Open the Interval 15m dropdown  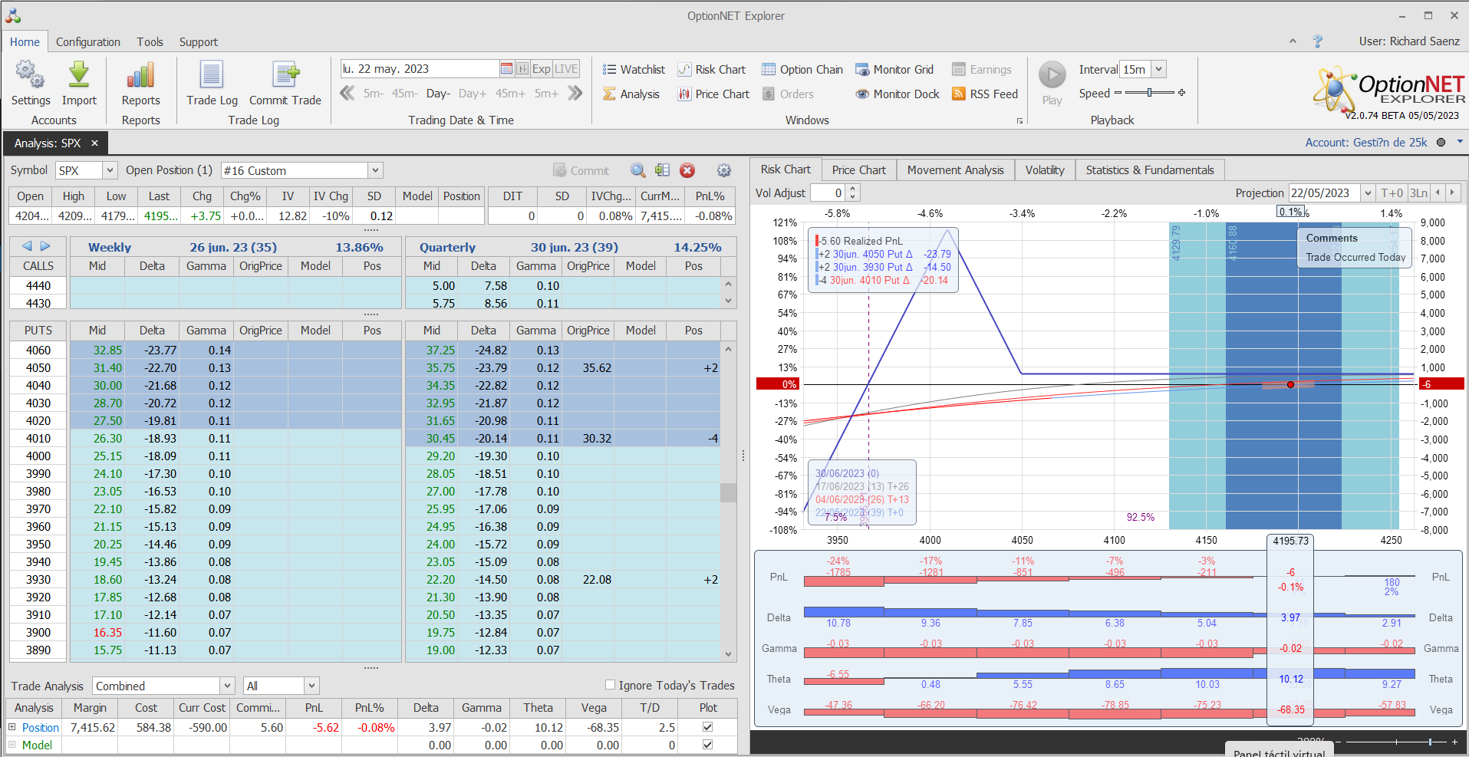click(1158, 70)
